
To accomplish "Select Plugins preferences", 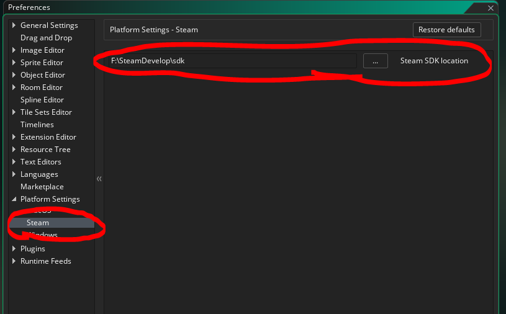I will 32,249.
